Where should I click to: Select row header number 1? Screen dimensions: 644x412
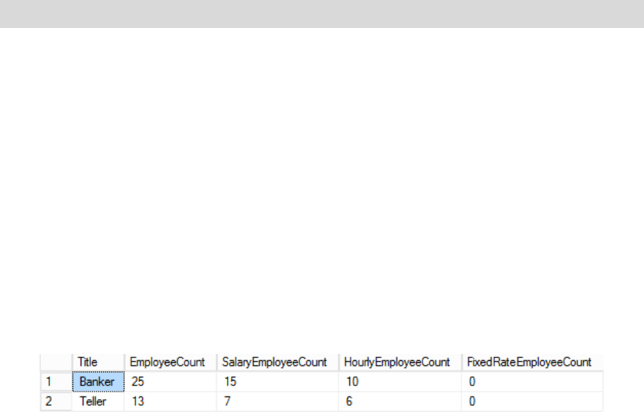click(x=56, y=382)
